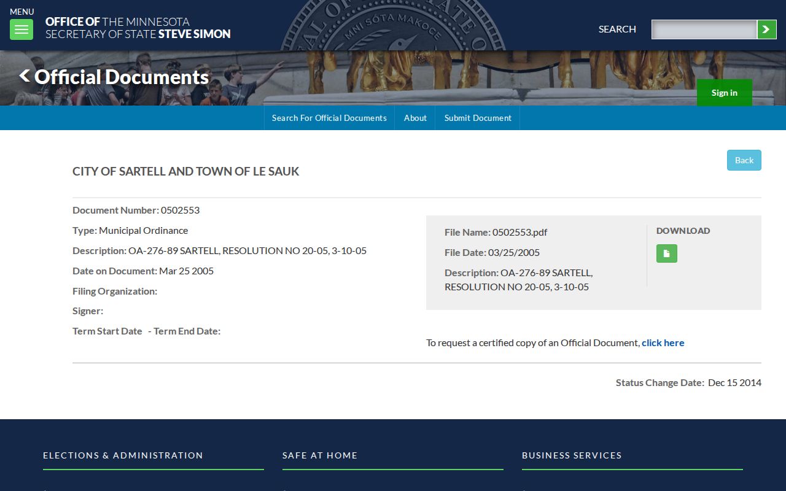Open the About menu item

click(x=415, y=118)
